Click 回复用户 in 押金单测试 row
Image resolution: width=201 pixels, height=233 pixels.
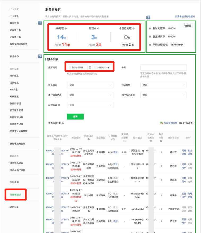pos(184,180)
